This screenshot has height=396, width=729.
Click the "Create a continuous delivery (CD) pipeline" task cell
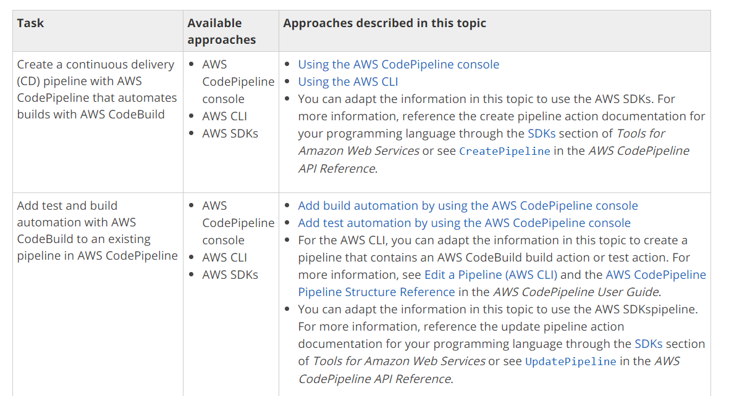click(97, 89)
